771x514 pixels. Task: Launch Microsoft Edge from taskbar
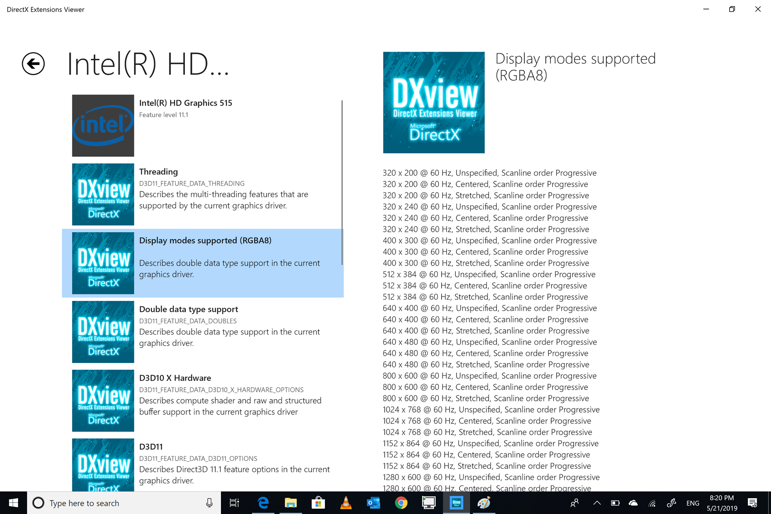click(x=263, y=503)
